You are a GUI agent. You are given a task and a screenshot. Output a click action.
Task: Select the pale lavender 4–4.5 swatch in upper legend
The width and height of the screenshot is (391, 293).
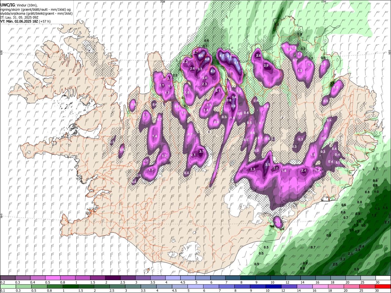(x=173, y=278)
